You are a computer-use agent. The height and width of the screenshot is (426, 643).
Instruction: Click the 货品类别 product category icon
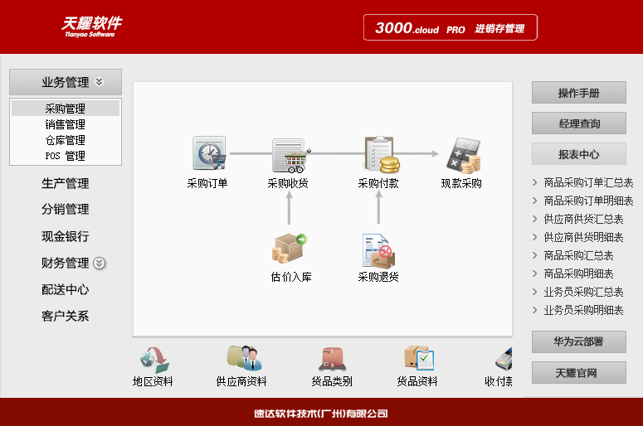(x=331, y=359)
